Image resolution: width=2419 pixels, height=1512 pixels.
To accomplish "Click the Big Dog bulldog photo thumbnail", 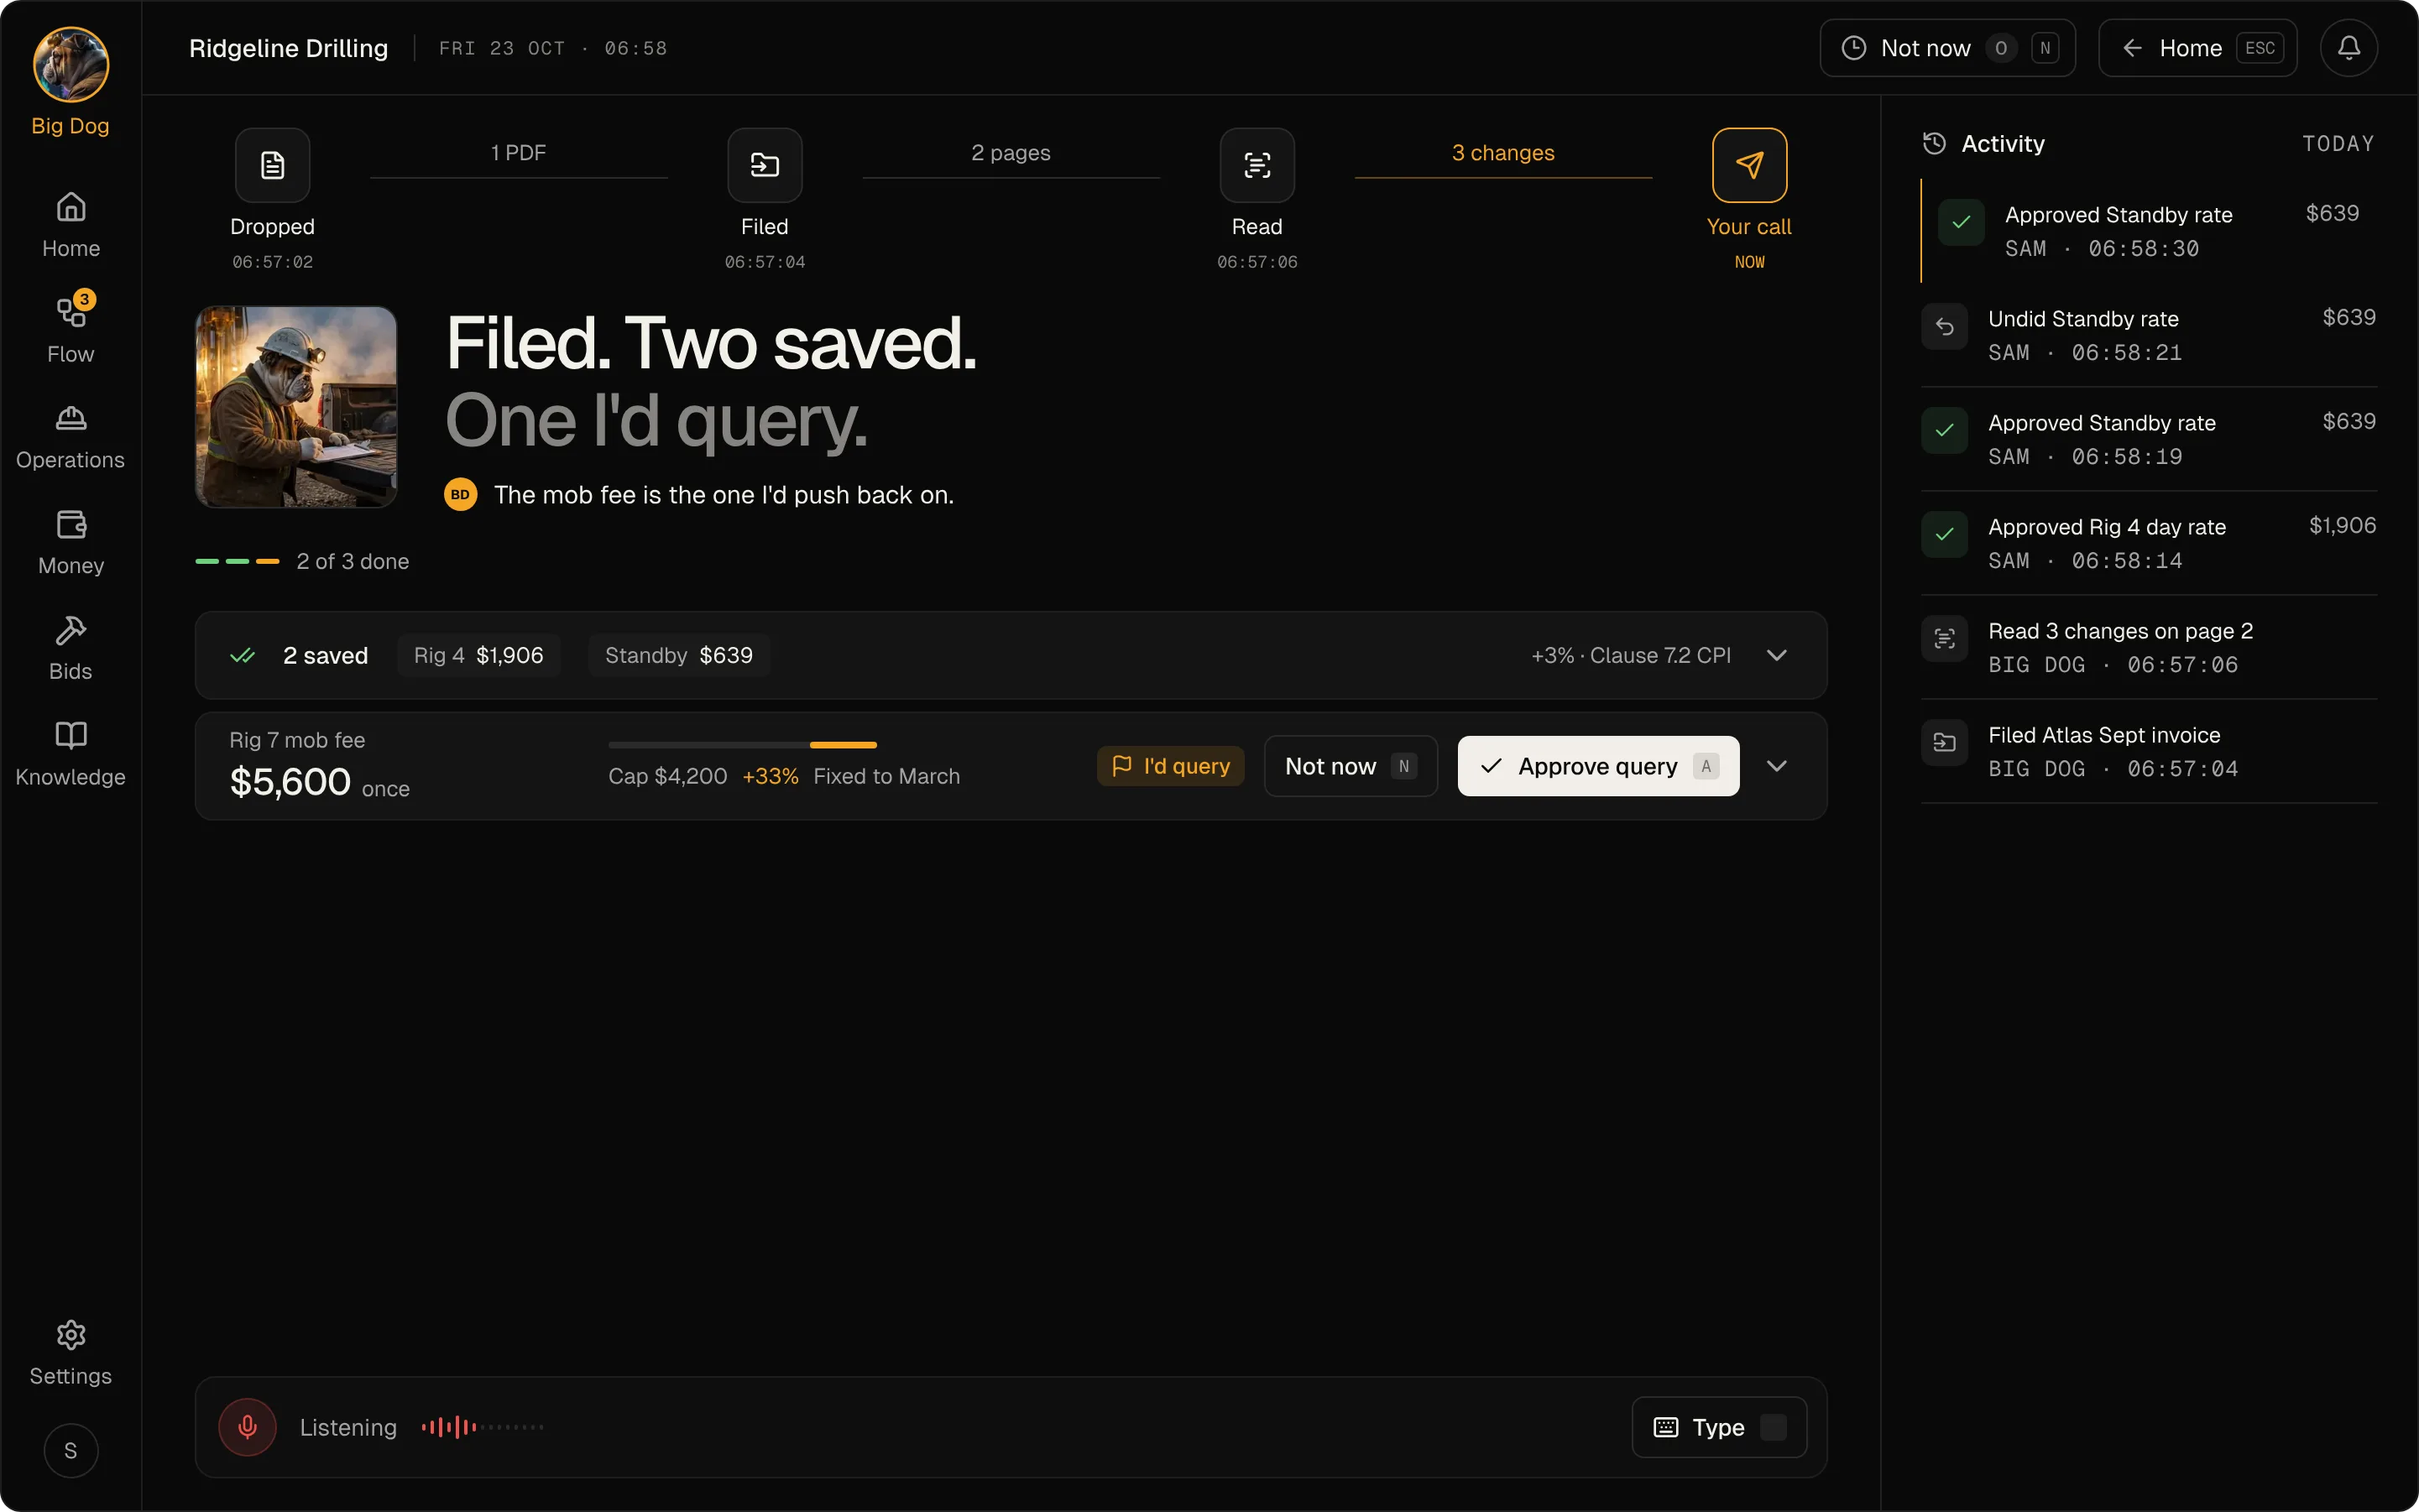I will (x=295, y=406).
